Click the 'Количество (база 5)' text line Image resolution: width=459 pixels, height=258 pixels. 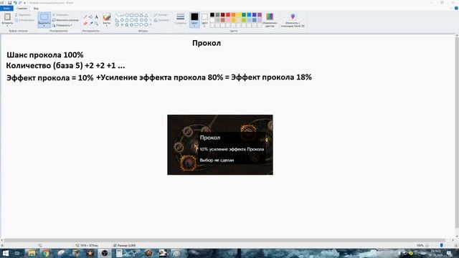pos(65,65)
